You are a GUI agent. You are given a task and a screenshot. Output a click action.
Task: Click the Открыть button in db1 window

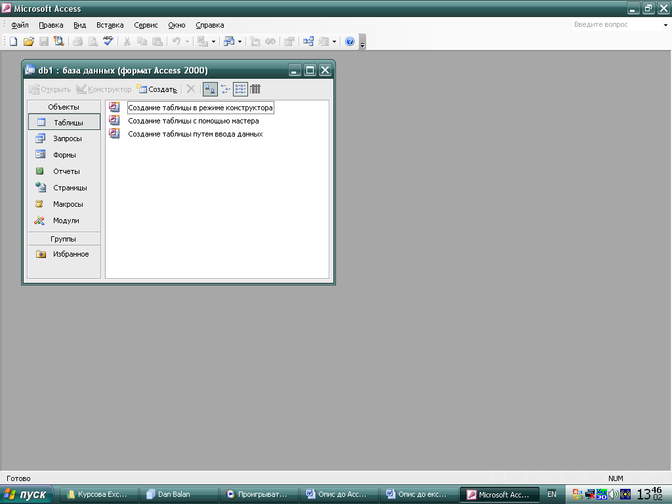point(50,89)
